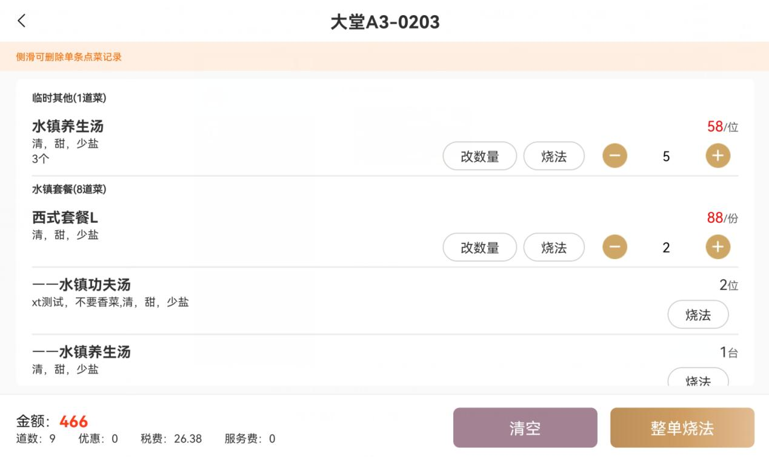Open 改数量 for 水镇养生汤

pos(480,156)
